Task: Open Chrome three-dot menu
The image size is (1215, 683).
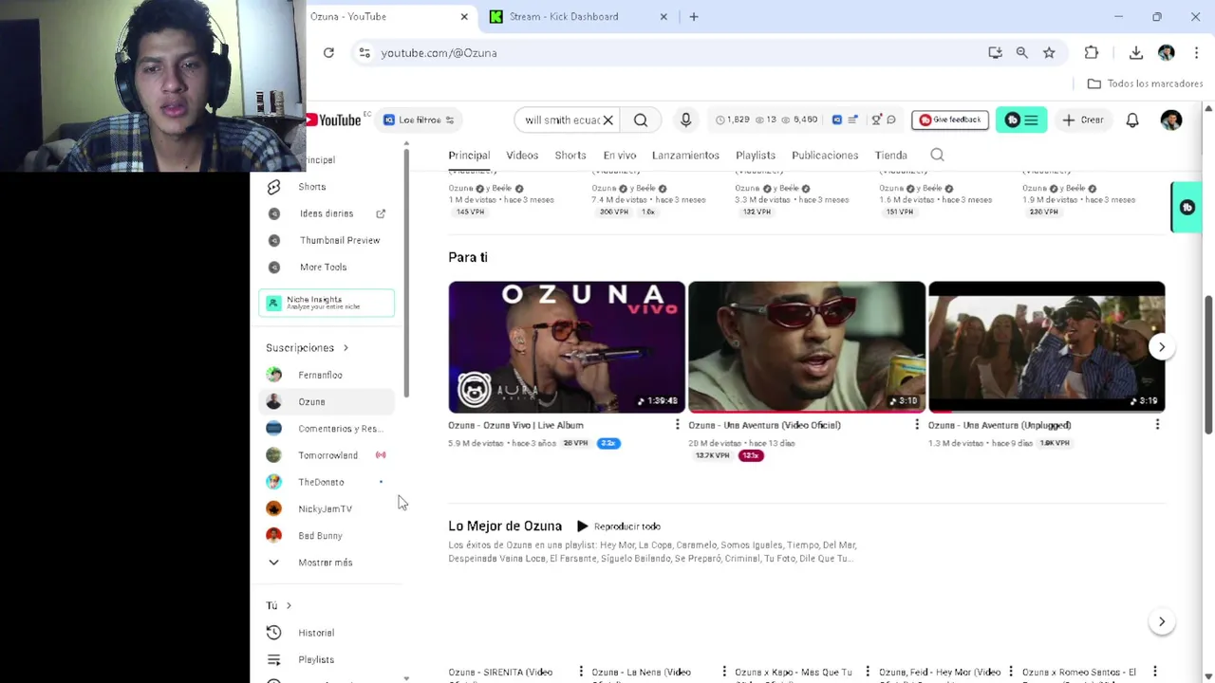Action: pyautogui.click(x=1196, y=53)
